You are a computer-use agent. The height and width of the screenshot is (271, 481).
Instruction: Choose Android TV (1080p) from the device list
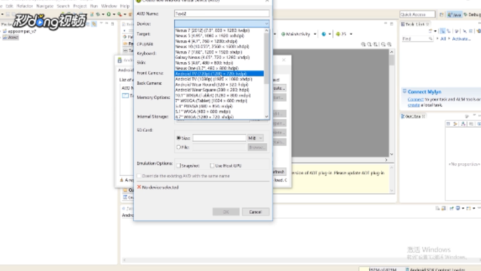click(x=219, y=79)
